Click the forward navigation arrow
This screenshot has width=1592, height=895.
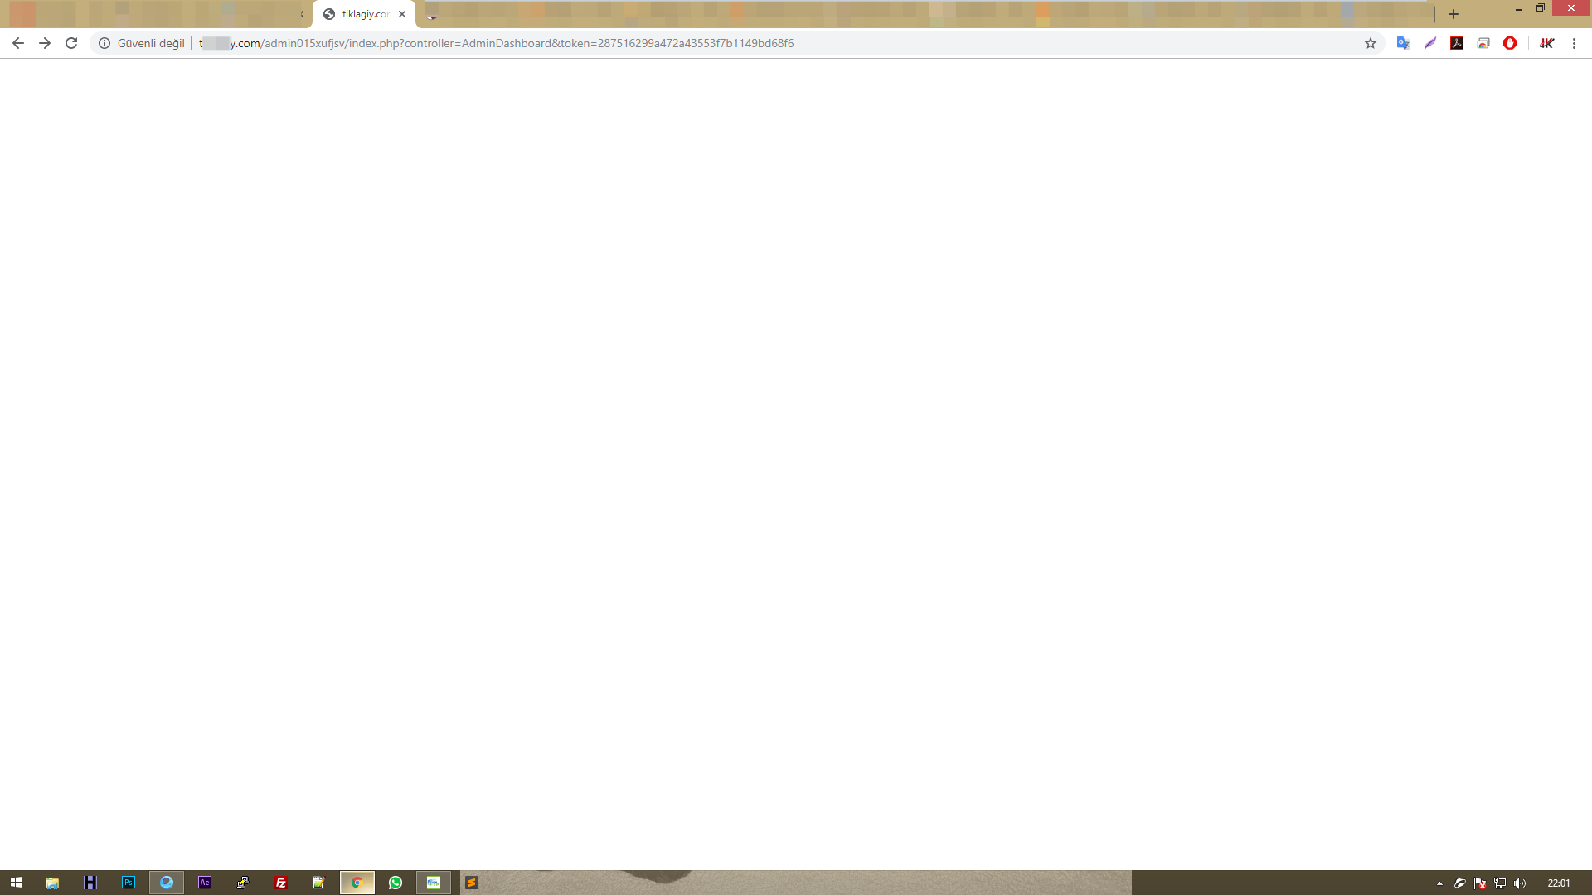(45, 43)
